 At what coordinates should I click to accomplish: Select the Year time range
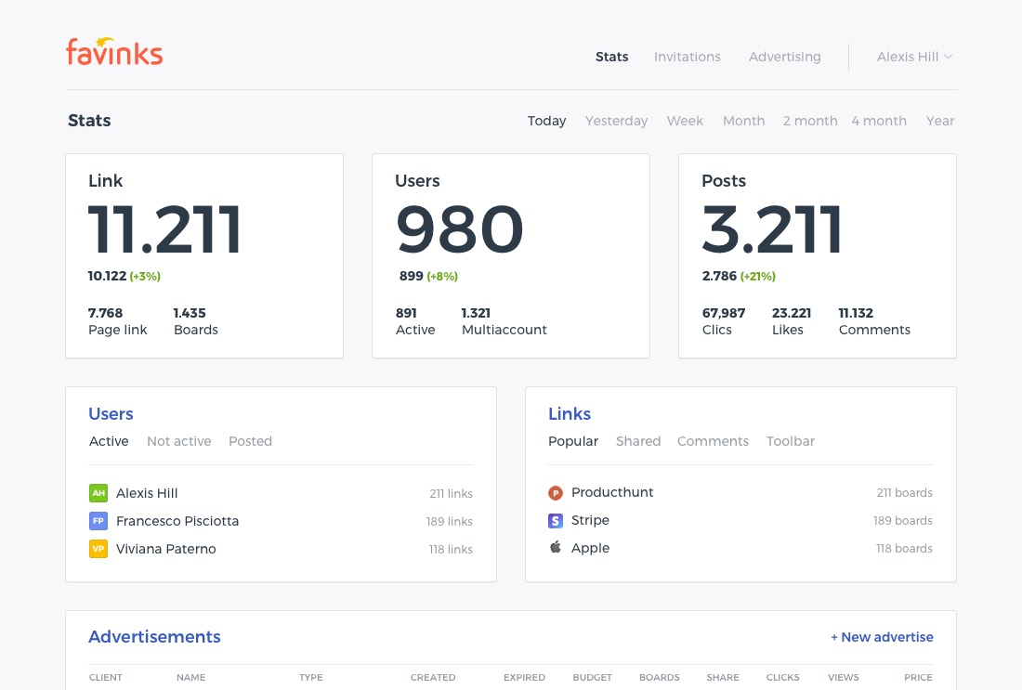pos(939,121)
